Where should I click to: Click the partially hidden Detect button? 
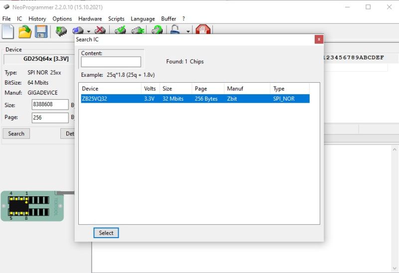point(68,134)
